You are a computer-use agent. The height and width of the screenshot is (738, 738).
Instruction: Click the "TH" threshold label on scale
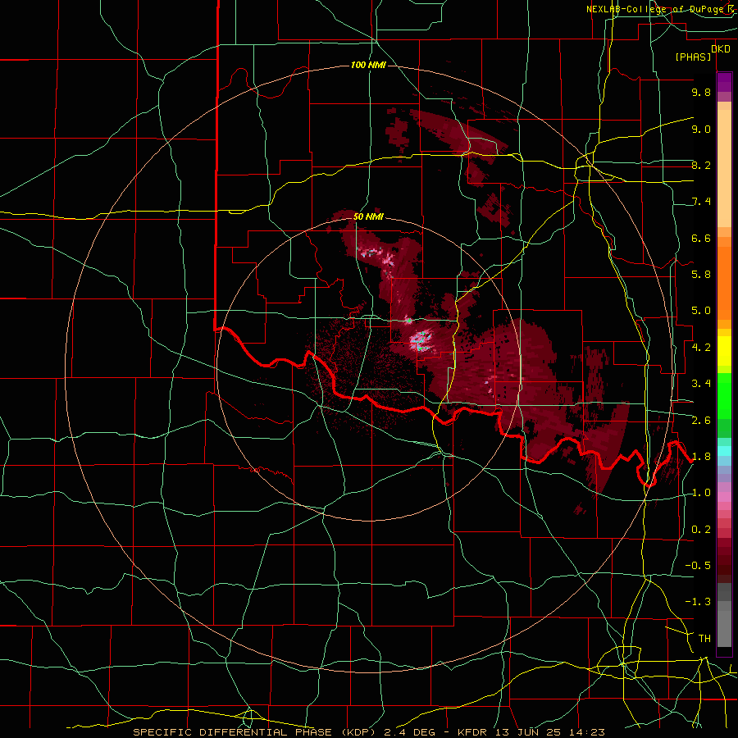click(x=704, y=639)
